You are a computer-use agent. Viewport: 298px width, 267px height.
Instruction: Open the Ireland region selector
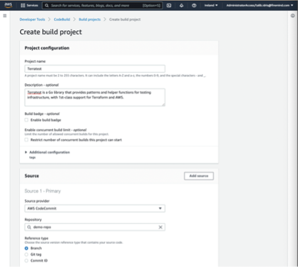point(211,5)
